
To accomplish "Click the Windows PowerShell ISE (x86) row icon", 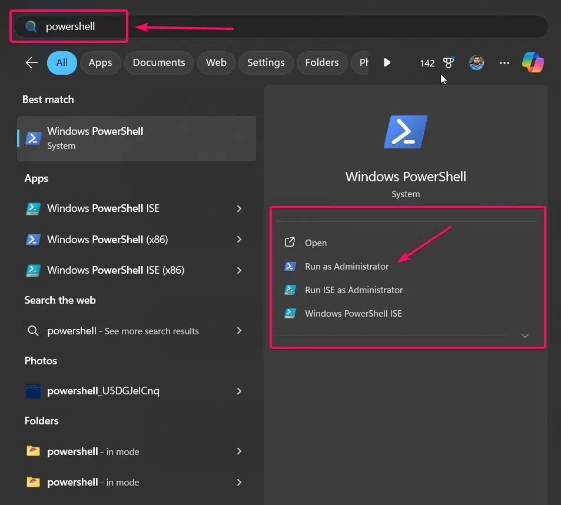I will coord(34,270).
